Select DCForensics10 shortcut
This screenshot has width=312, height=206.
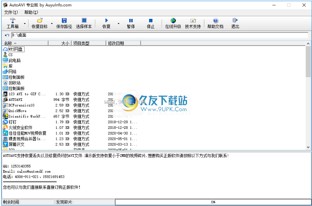19,105
